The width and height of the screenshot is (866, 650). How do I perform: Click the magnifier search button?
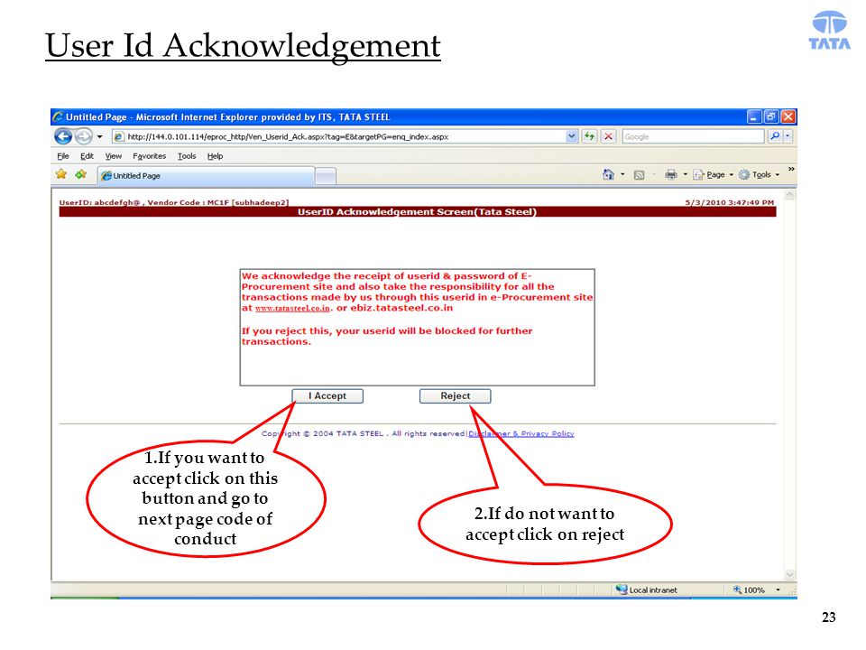[x=775, y=136]
